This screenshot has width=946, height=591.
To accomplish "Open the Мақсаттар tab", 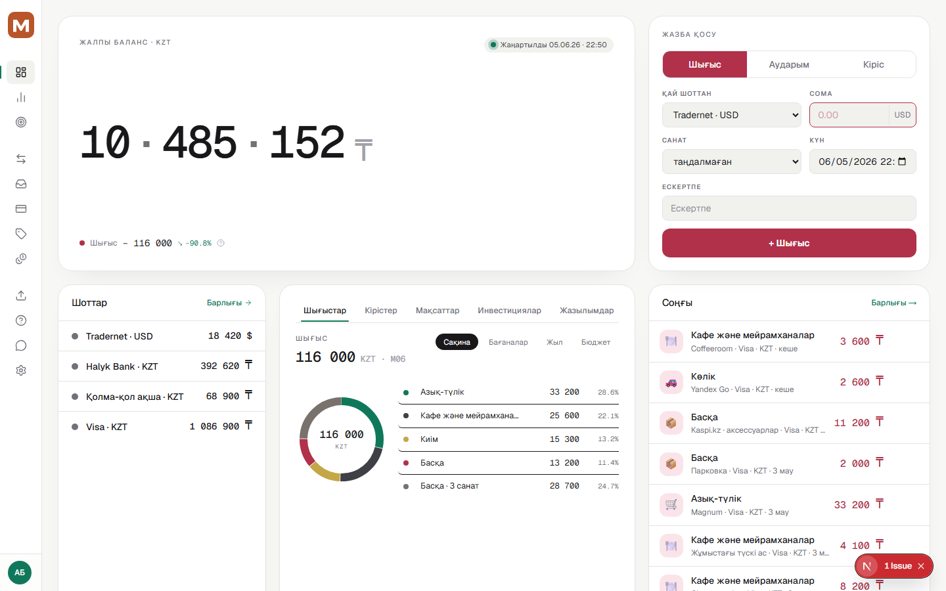I will coord(438,311).
